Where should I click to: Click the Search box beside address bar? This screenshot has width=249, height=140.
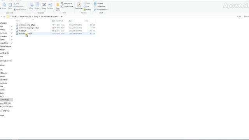coord(246,16)
